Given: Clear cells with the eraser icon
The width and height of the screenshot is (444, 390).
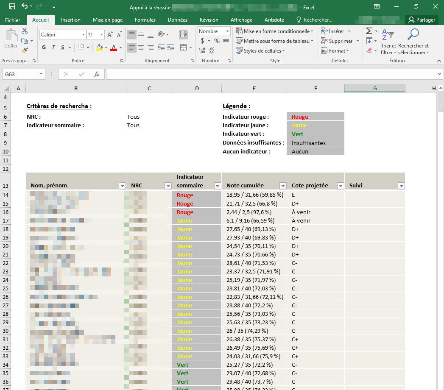Looking at the screenshot, I should [x=369, y=50].
